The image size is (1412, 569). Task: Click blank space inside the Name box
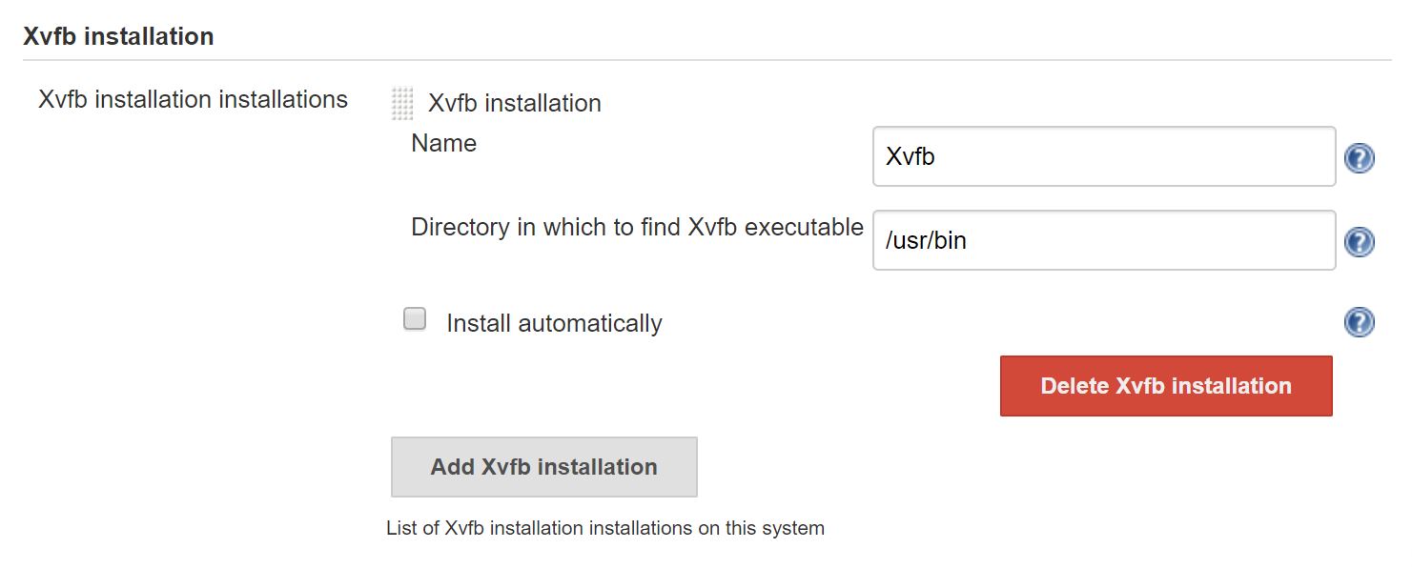[x=1135, y=156]
